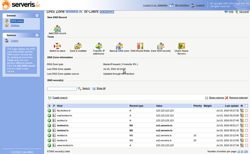Click the status icon for mail.testtest.lv.
250x154 pixels.
(49, 115)
